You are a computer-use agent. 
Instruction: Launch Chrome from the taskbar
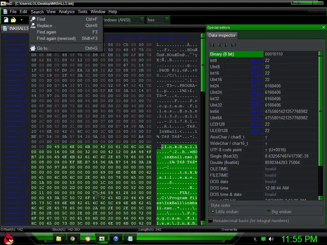point(72,239)
